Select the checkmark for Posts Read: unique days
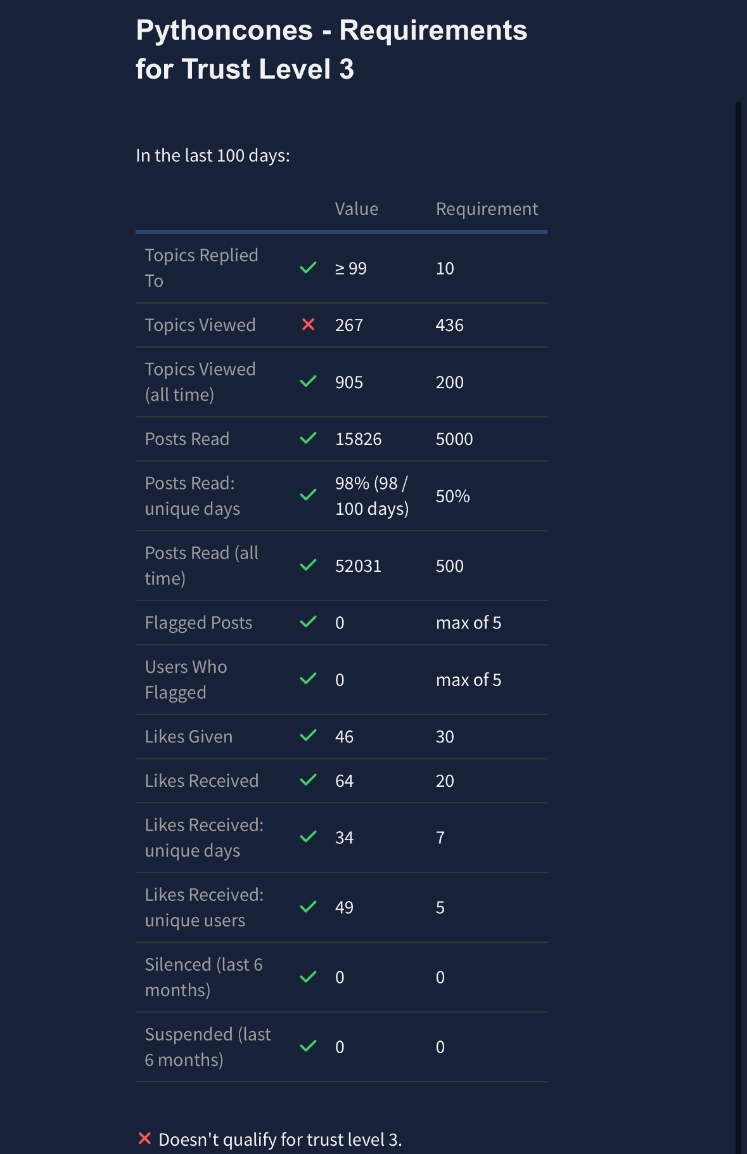Viewport: 747px width, 1154px height. click(x=309, y=495)
